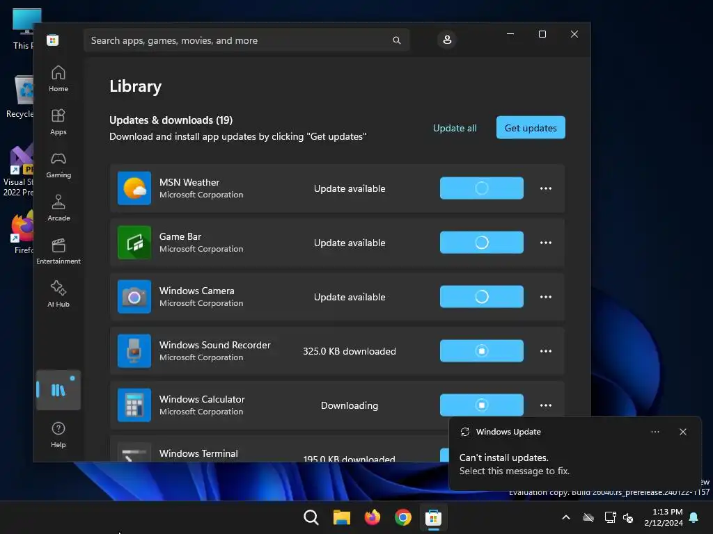Screen dimensions: 713x534
Task: Launch Google Chrome from the taskbar
Action: (x=403, y=517)
